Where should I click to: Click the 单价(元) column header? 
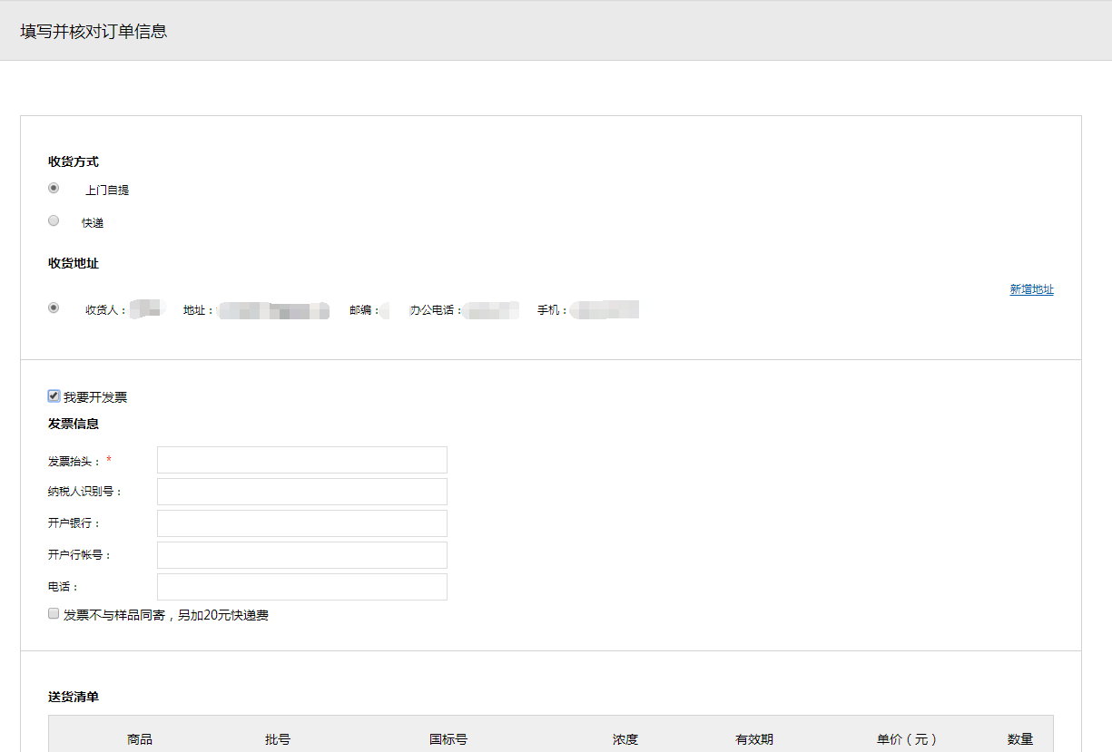[x=907, y=739]
